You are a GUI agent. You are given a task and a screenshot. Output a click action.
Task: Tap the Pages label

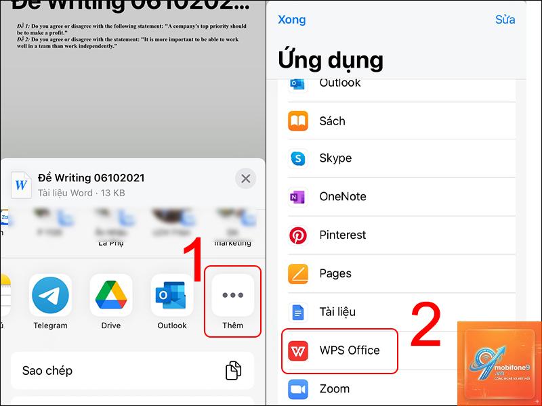(x=335, y=273)
